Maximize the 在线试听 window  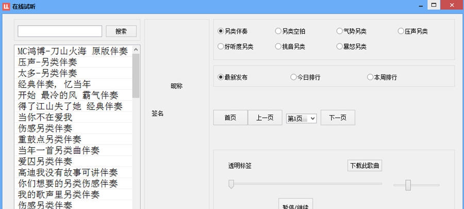(434, 5)
